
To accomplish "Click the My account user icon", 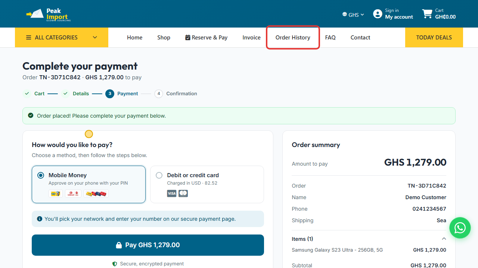I will 378,14.
